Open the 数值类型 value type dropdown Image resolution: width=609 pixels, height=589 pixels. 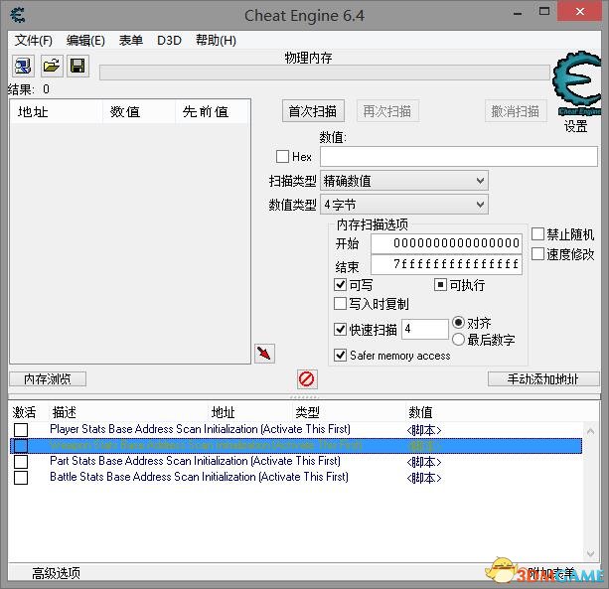click(404, 205)
